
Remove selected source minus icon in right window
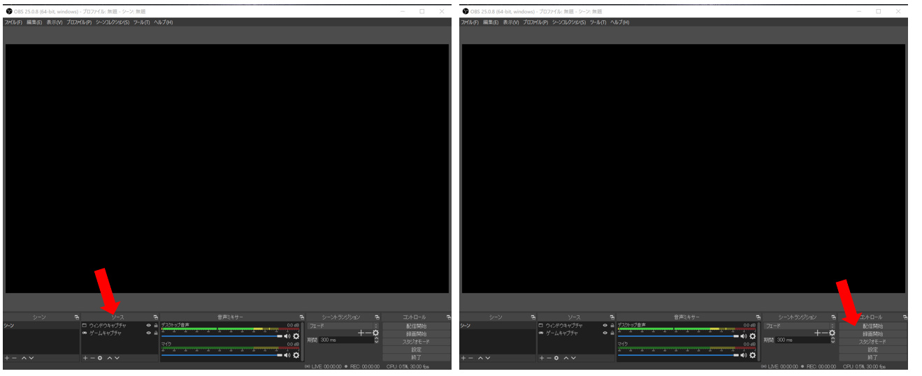tap(549, 358)
